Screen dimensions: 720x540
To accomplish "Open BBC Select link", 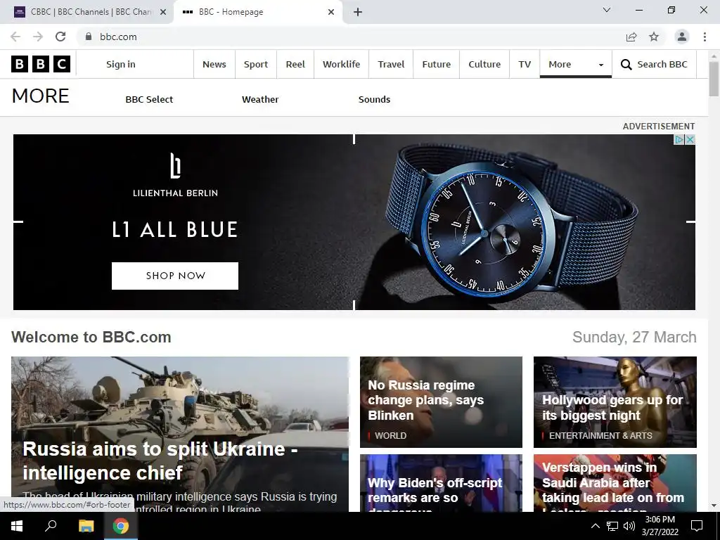I will [x=149, y=99].
